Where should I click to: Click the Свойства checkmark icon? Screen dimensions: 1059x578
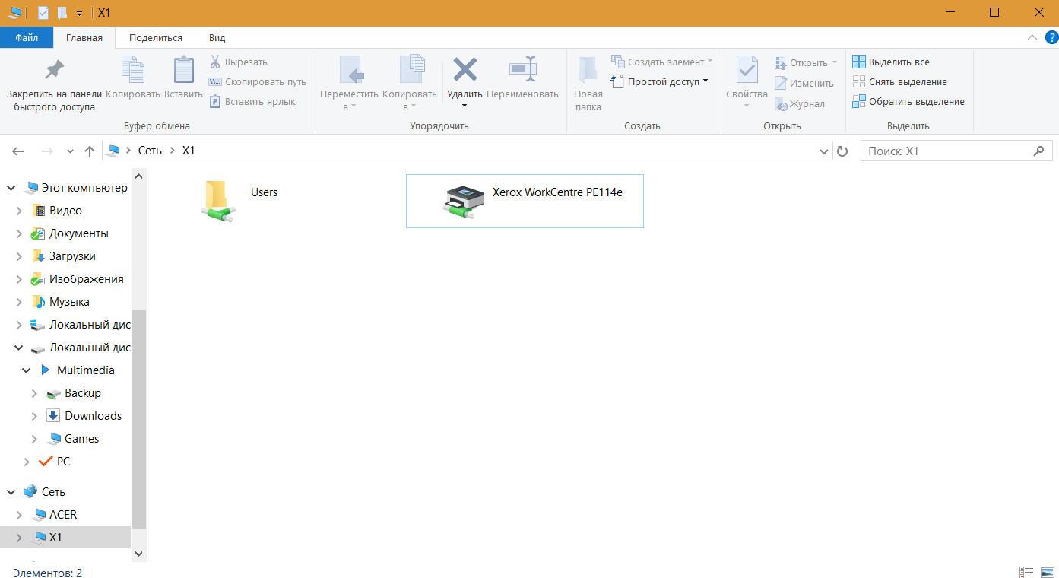[747, 70]
